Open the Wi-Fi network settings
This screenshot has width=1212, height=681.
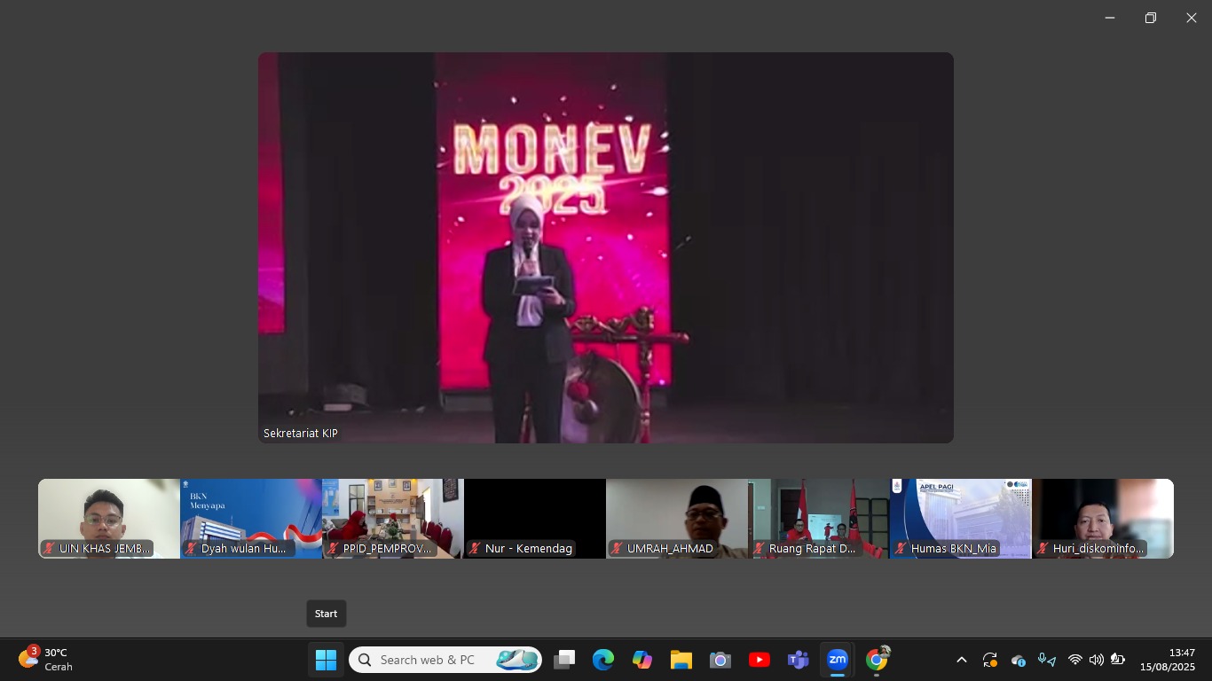[x=1074, y=660]
